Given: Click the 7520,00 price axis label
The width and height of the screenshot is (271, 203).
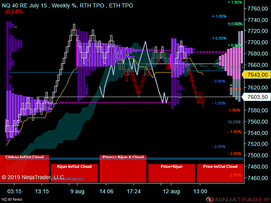Looking at the screenshot, I should (x=258, y=144).
